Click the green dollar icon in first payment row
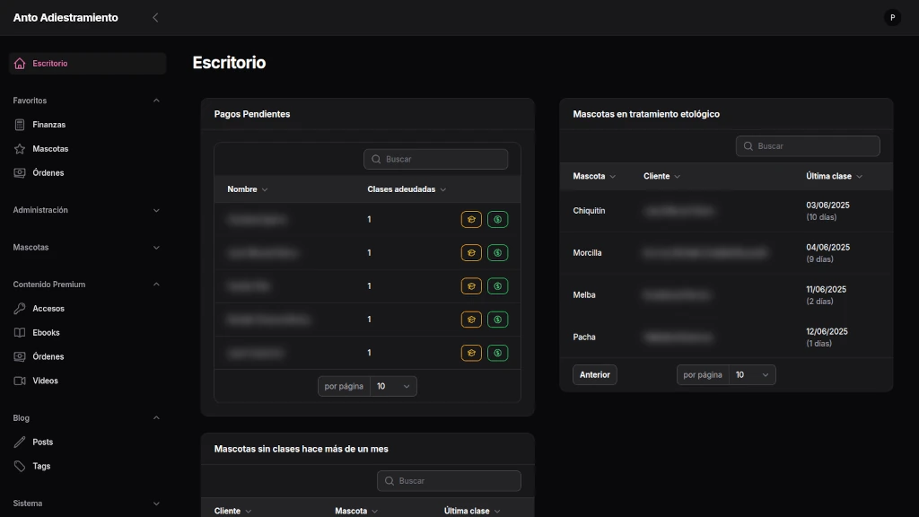This screenshot has height=517, width=919. click(x=497, y=220)
